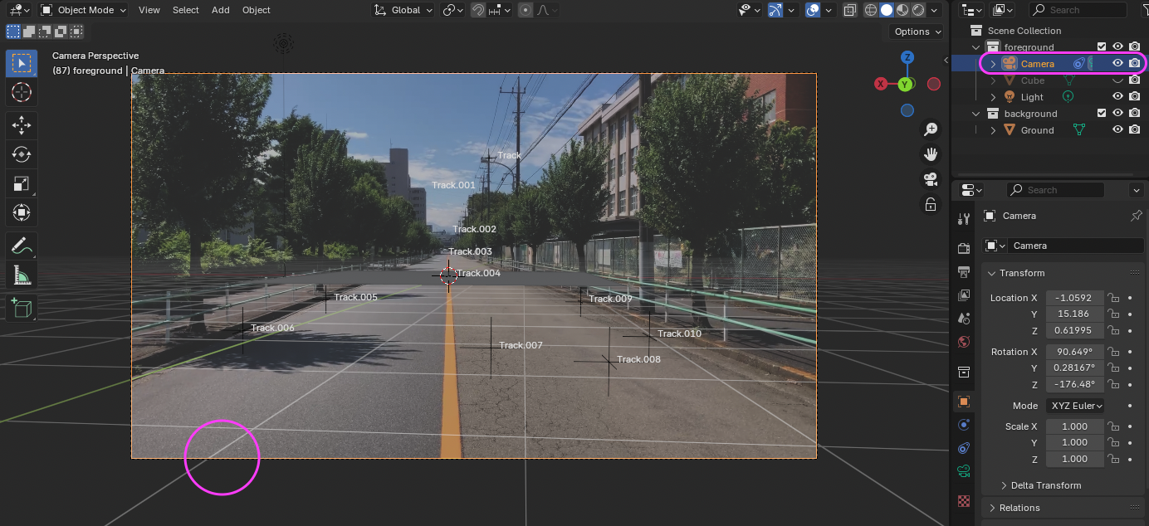1149x526 pixels.
Task: Activate the Move tool
Action: tap(22, 125)
